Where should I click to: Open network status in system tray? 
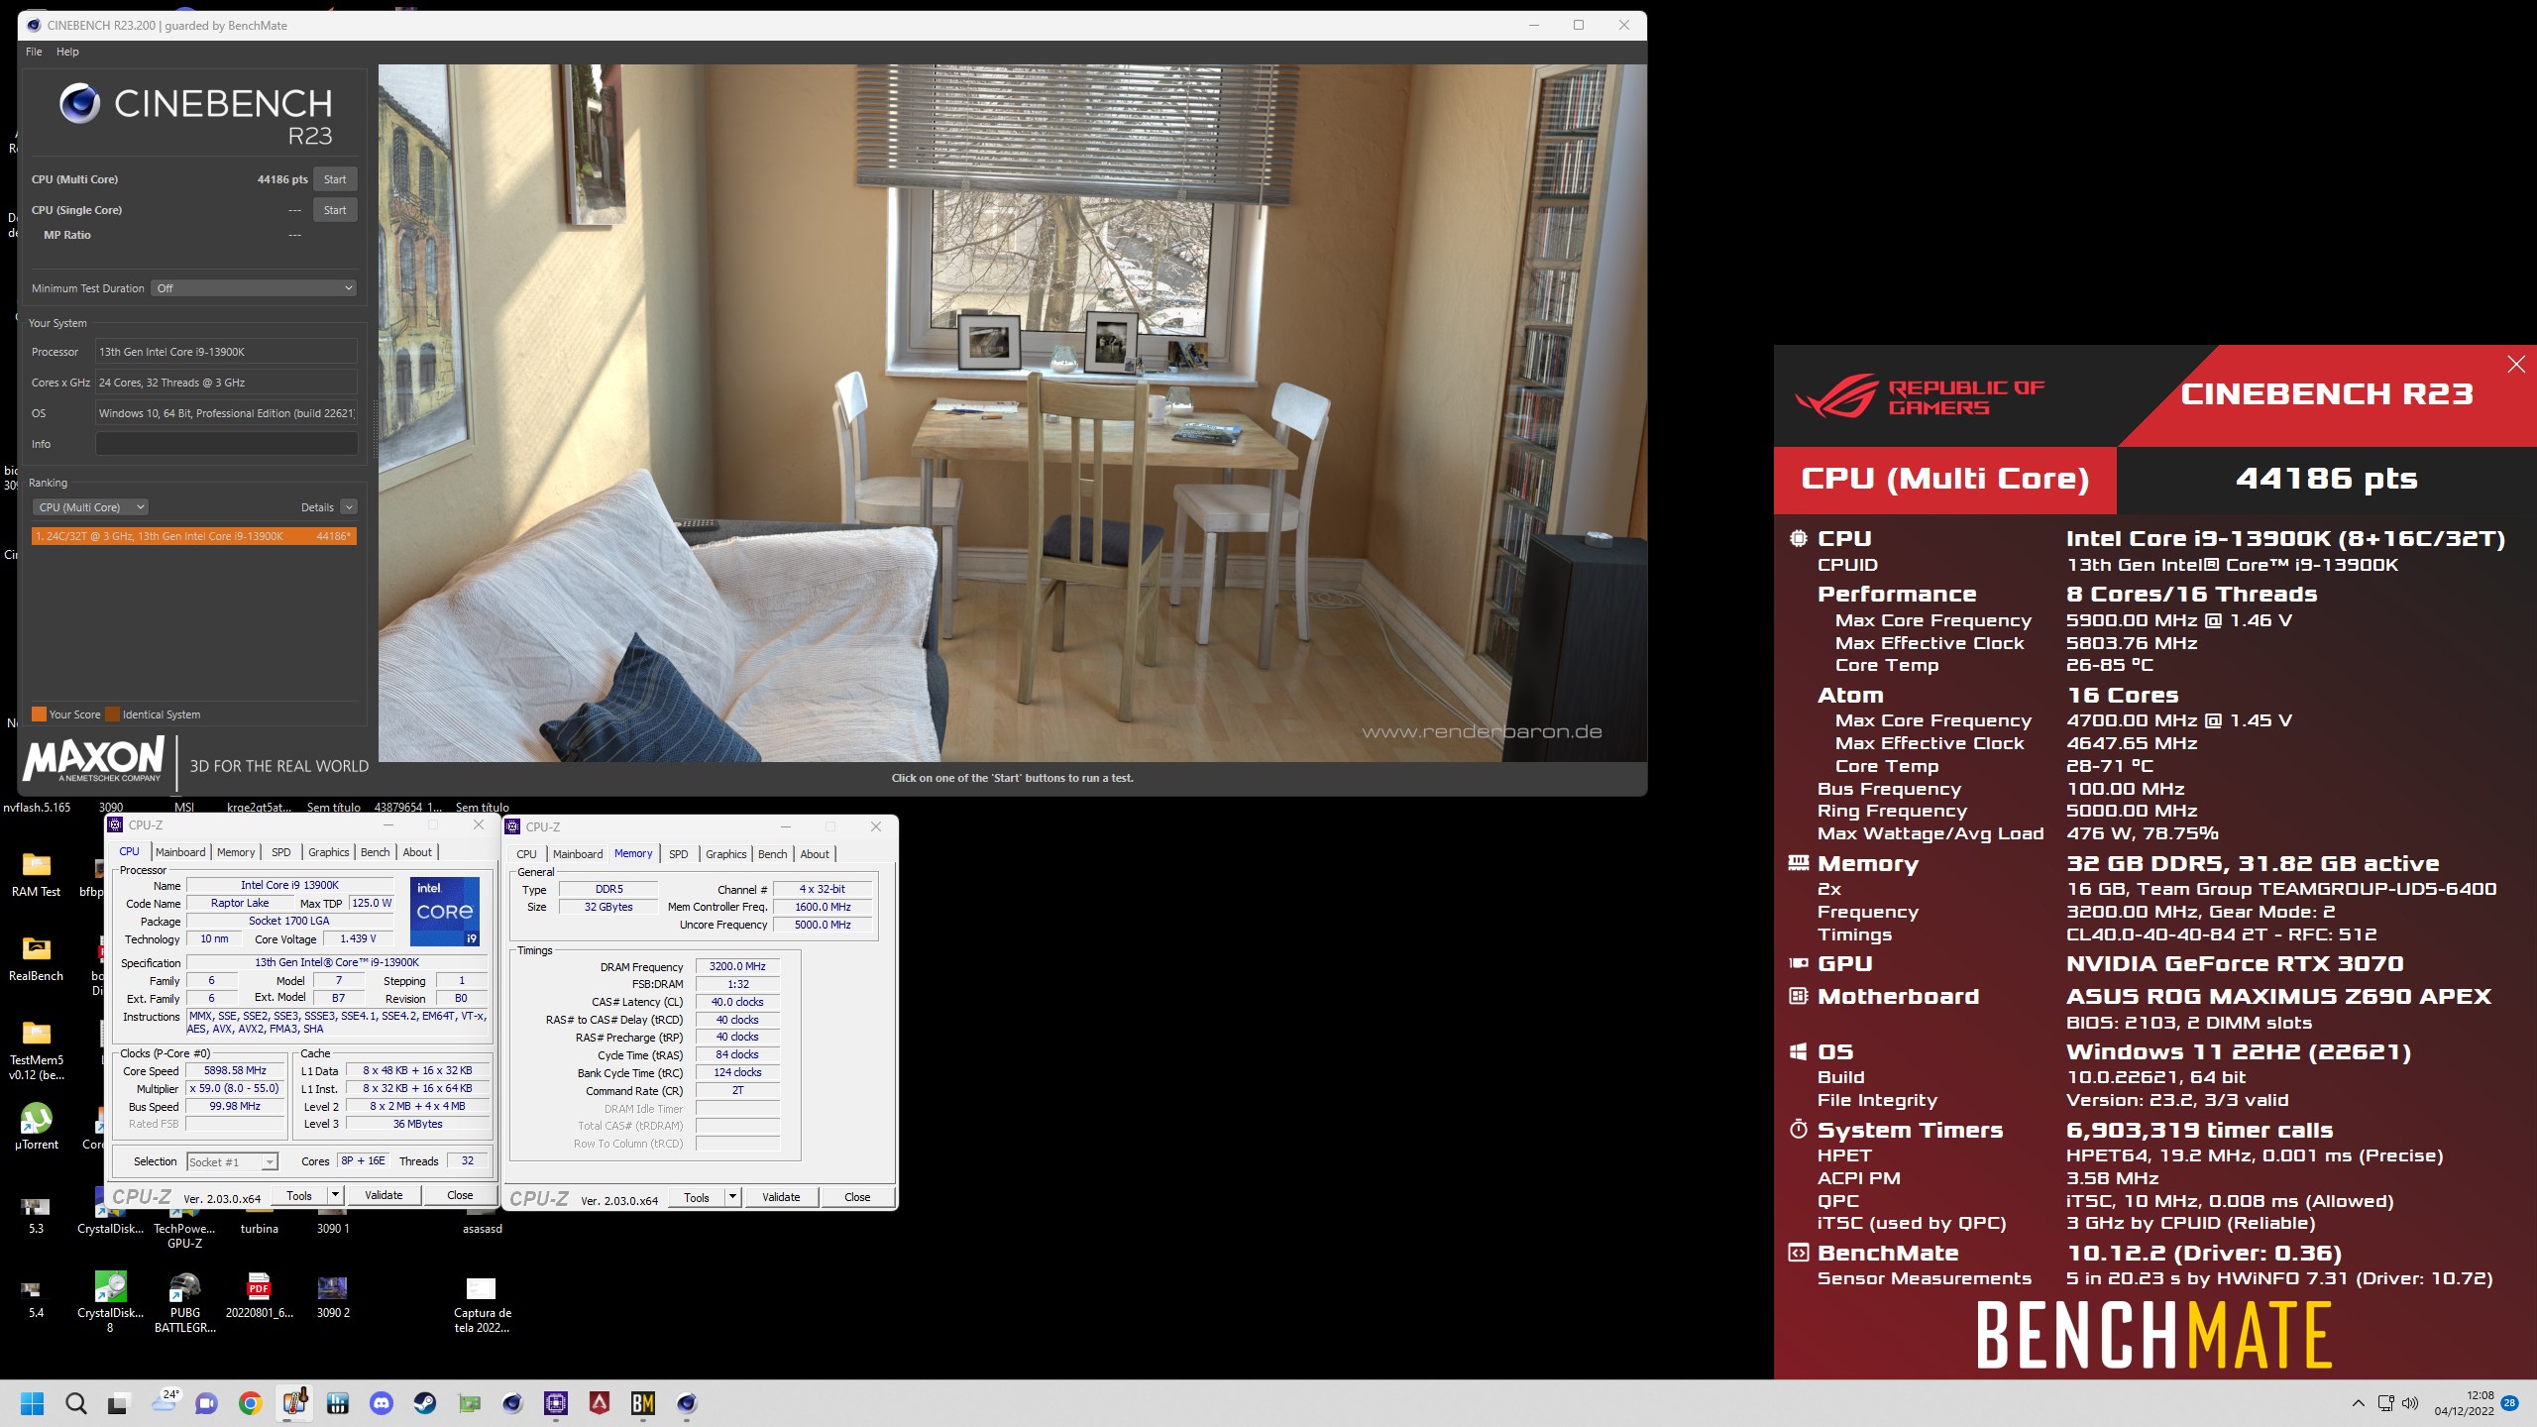click(2385, 1403)
